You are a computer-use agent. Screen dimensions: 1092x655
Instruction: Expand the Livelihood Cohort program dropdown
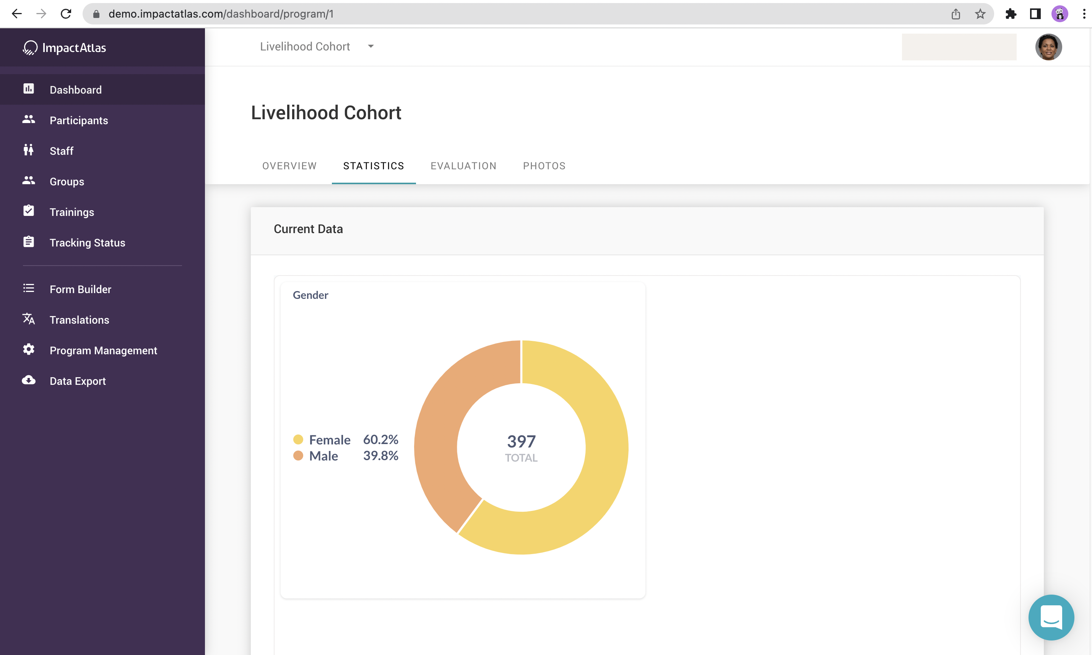[305, 46]
